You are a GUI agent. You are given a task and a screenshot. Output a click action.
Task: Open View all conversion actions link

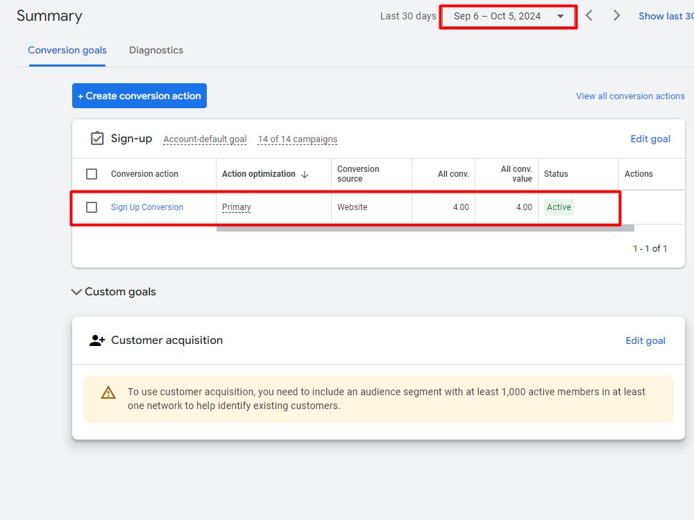tap(630, 96)
